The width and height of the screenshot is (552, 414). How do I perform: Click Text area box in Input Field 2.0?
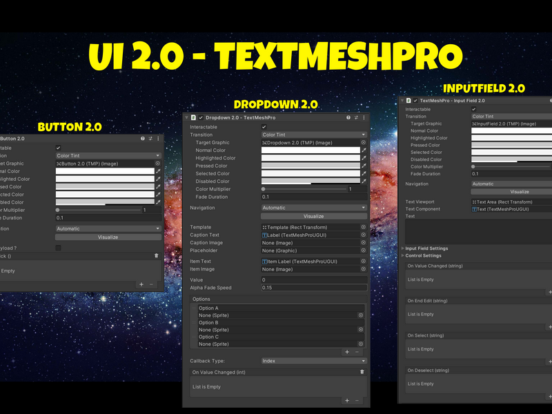pos(478,232)
